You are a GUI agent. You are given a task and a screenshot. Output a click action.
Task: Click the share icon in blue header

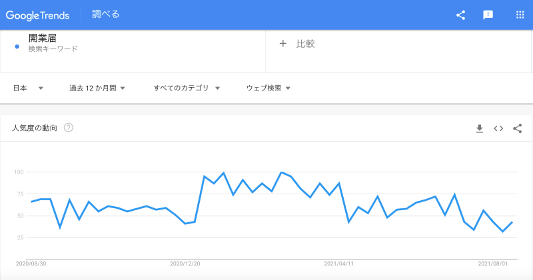(460, 15)
